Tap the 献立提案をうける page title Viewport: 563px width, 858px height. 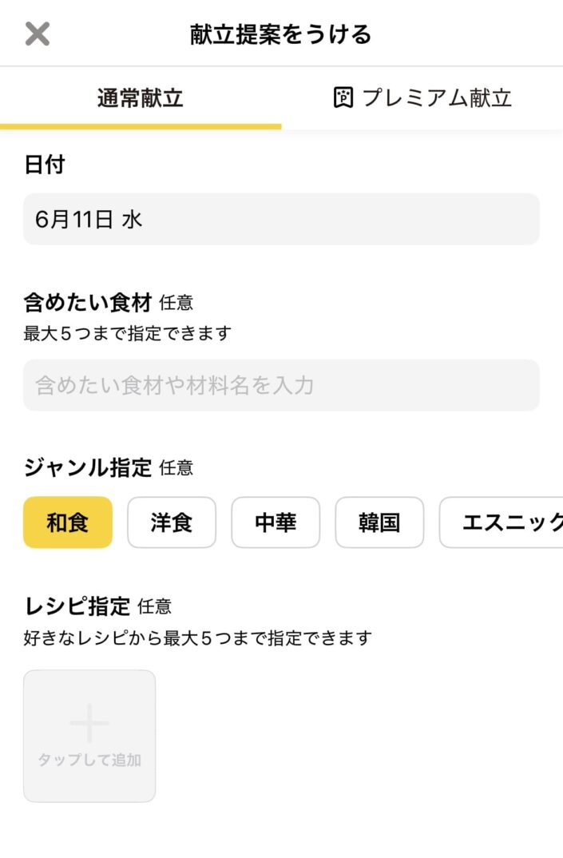pos(280,34)
